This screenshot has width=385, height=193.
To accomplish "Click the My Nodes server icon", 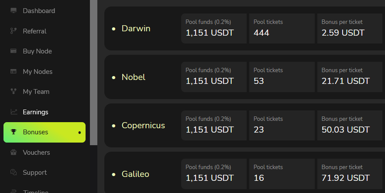I will tap(14, 71).
